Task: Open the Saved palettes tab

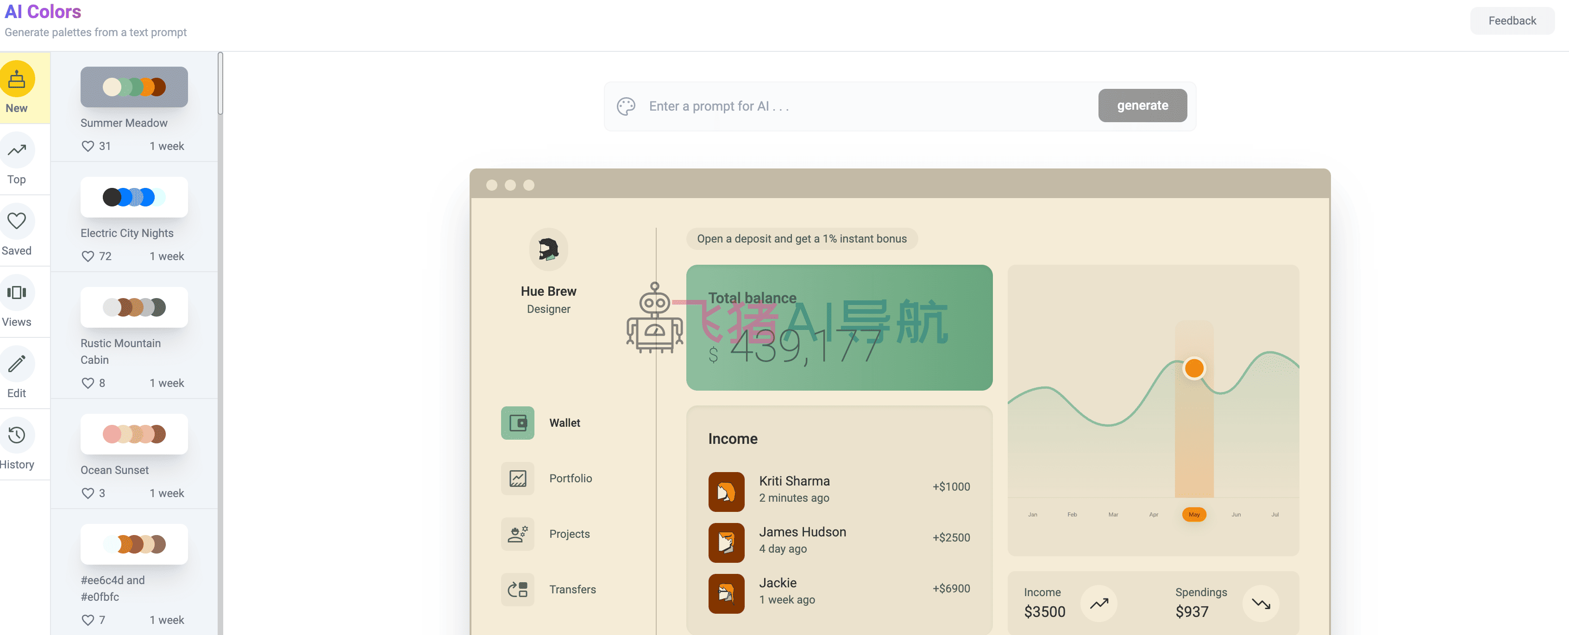Action: tap(17, 231)
